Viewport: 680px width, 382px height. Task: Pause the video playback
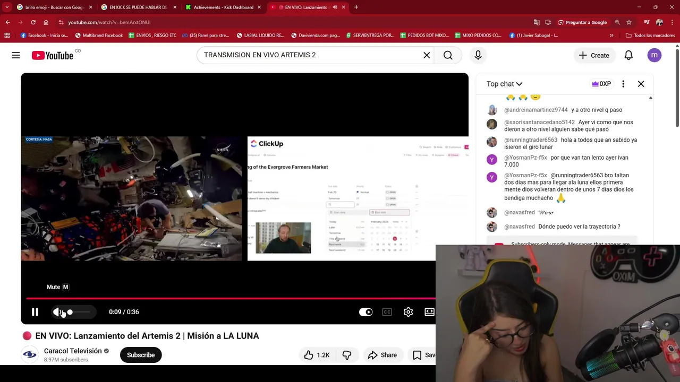pos(35,312)
